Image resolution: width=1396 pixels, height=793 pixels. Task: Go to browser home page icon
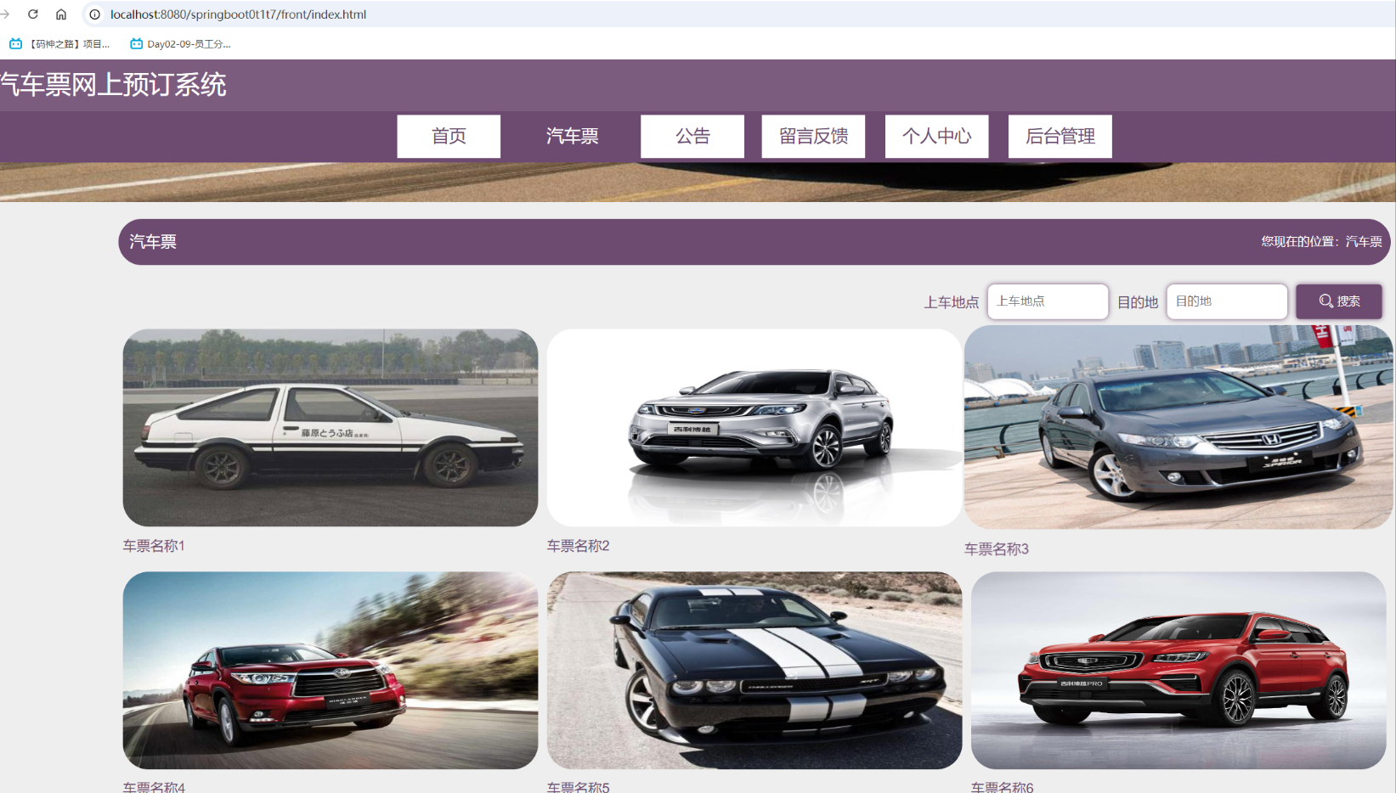tap(61, 14)
